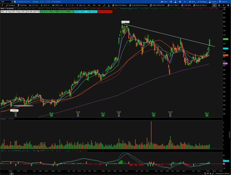Select the first Wk timeframe button
Screen dimensions: 231x175
[89, 5]
